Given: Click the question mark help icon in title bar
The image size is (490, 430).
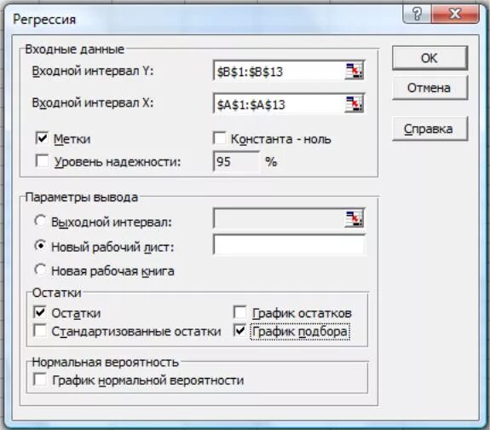Looking at the screenshot, I should click(x=417, y=15).
